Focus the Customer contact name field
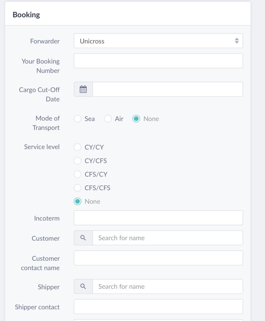 (158, 258)
